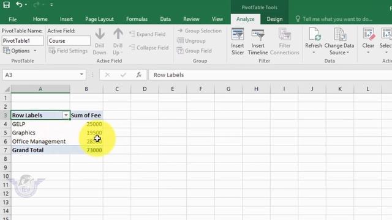The image size is (392, 220).
Task: Click Expand Field
Action: coord(147,34)
